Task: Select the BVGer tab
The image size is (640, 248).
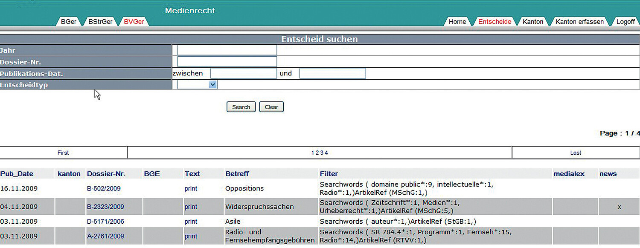Action: (x=134, y=21)
